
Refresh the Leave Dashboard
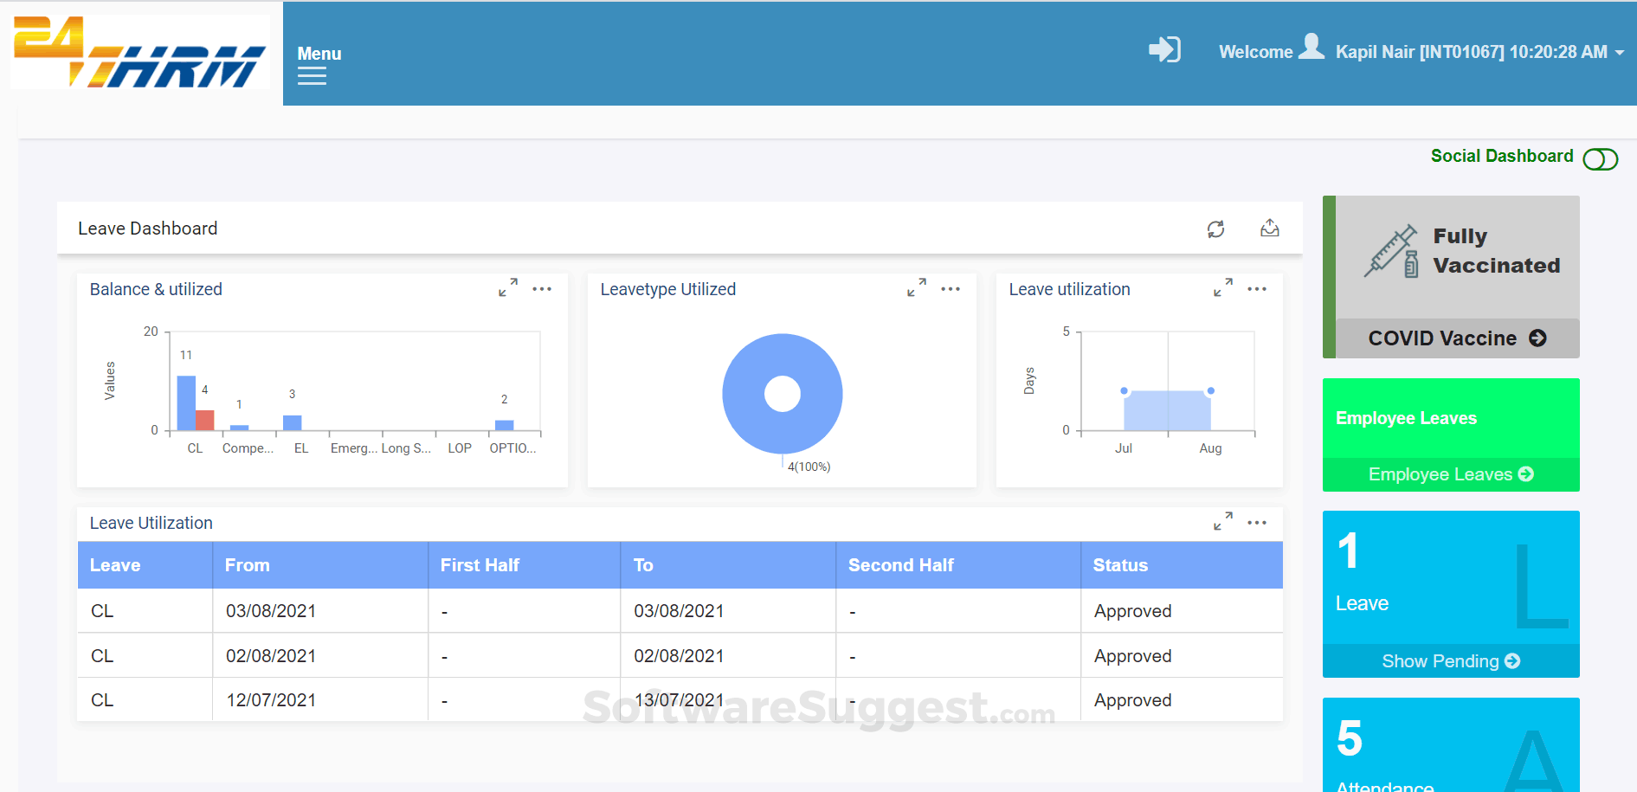click(1216, 229)
